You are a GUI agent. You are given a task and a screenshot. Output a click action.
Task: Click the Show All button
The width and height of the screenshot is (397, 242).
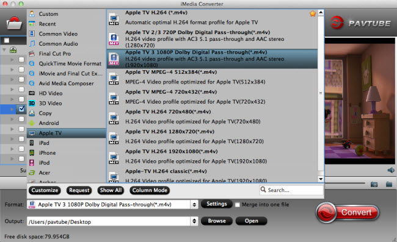[111, 190]
